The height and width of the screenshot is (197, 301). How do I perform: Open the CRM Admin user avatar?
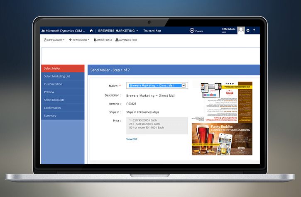click(241, 31)
